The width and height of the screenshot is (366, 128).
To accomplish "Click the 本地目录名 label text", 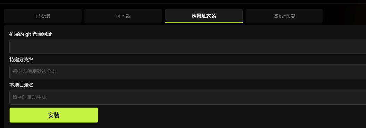I will click(x=22, y=85).
